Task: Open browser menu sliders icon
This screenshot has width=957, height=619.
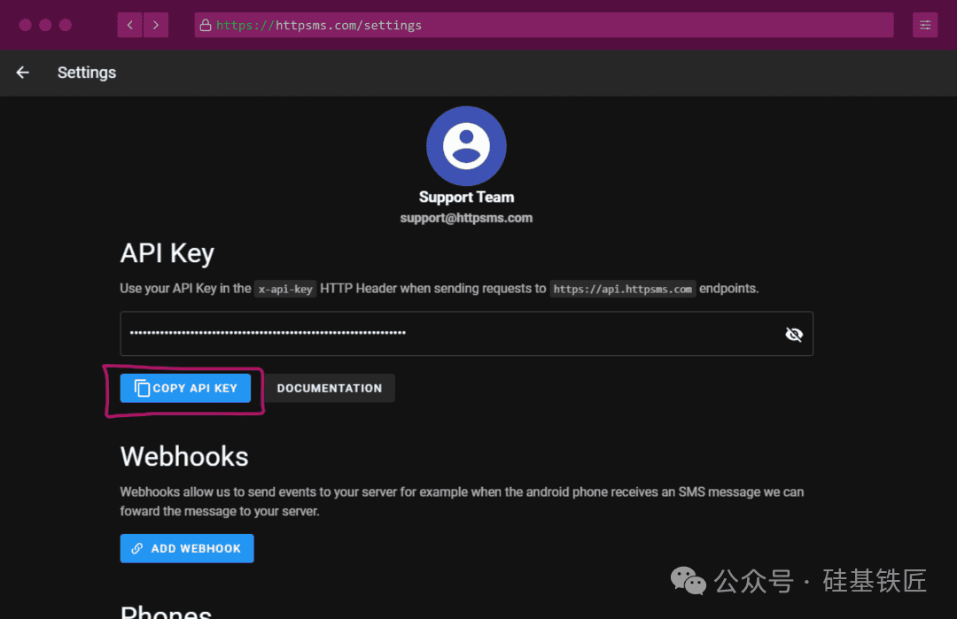Action: 925,25
